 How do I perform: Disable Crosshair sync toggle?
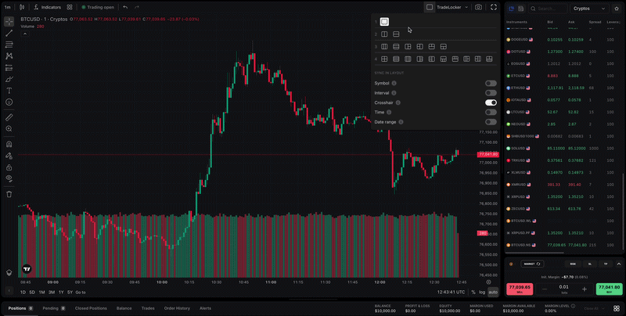pyautogui.click(x=491, y=102)
